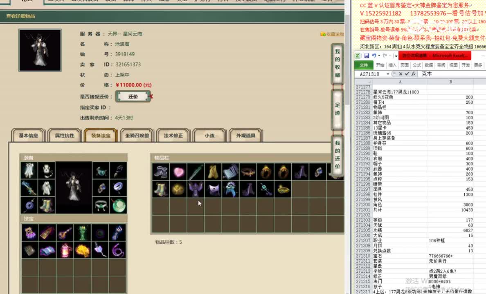
Task: Open the Excel 文件 menu
Action: [x=364, y=65]
